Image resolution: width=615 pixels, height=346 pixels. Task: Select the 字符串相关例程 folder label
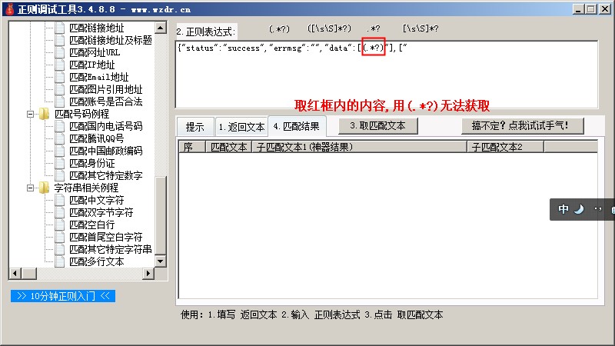tap(86, 188)
